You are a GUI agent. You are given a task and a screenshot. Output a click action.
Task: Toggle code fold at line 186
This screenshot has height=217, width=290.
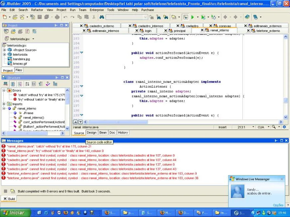tap(81, 53)
